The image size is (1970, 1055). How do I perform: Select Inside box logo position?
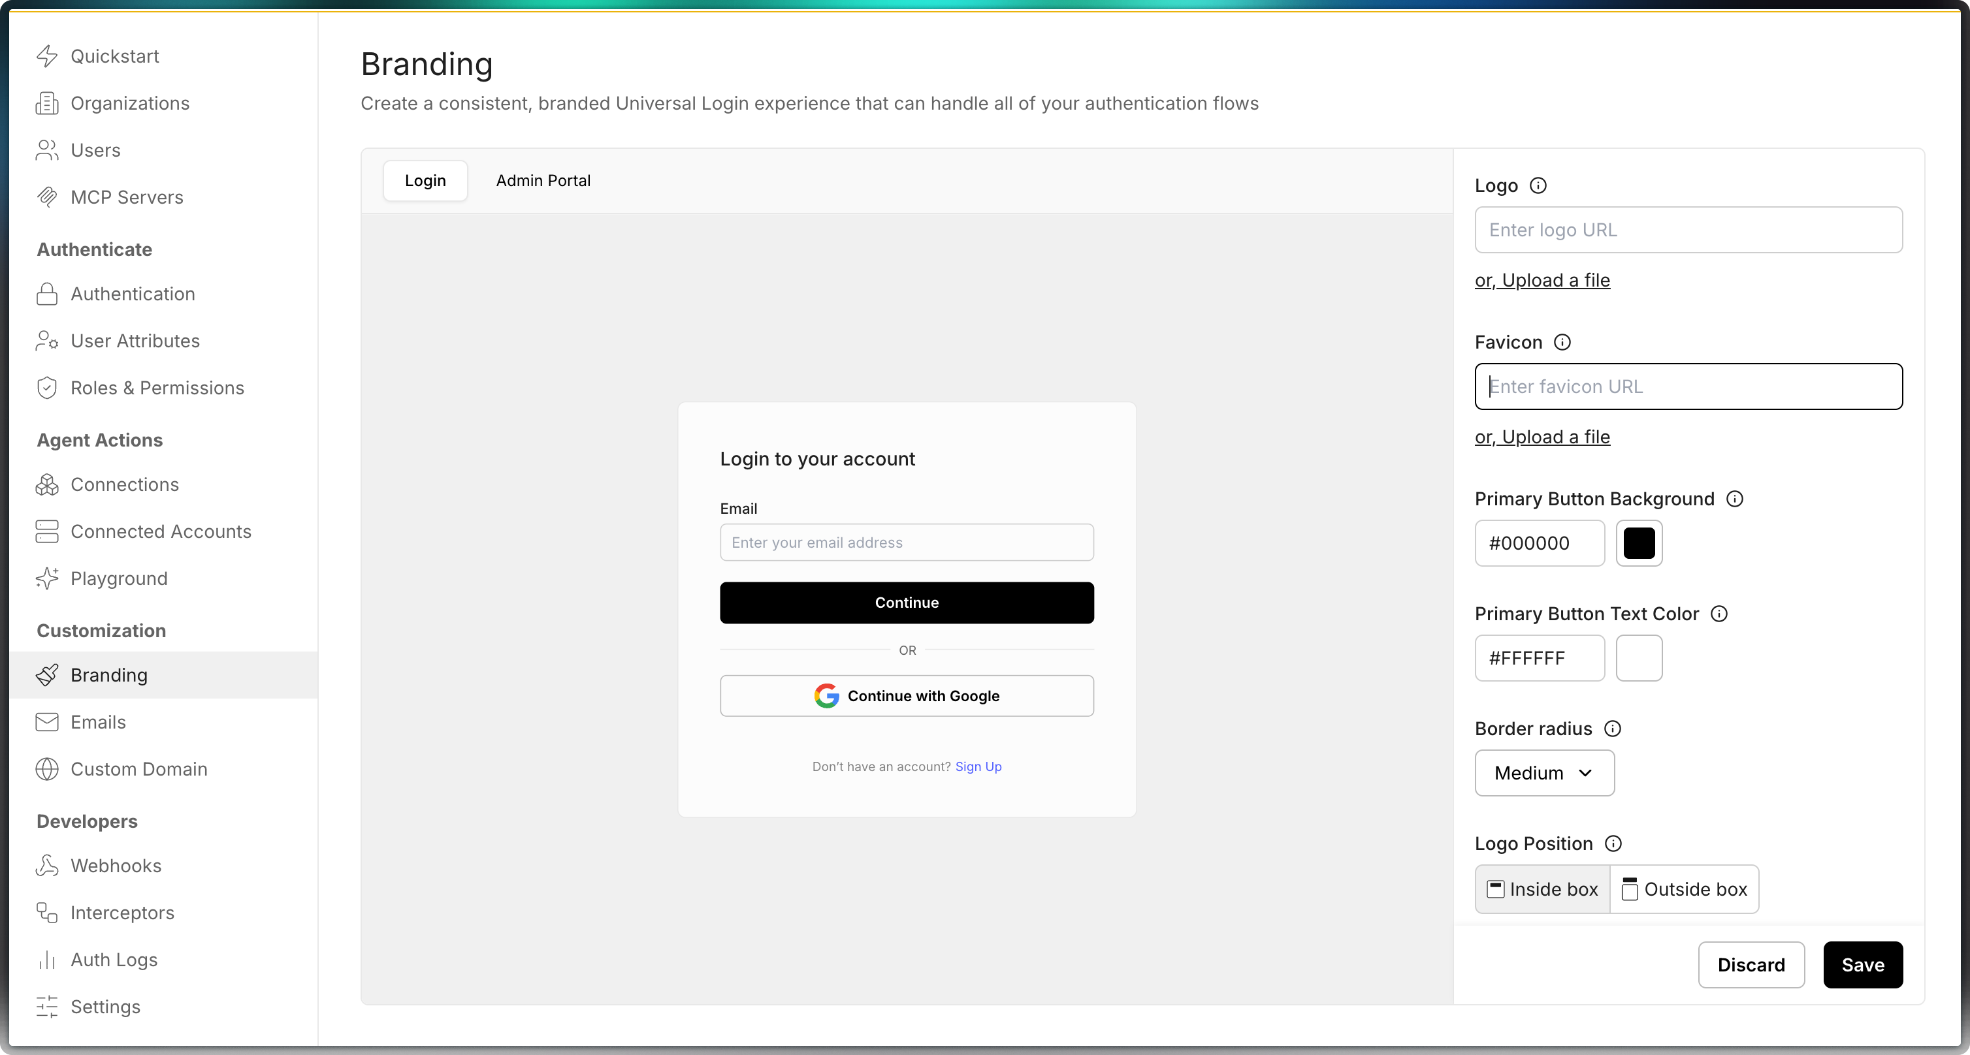click(1542, 889)
